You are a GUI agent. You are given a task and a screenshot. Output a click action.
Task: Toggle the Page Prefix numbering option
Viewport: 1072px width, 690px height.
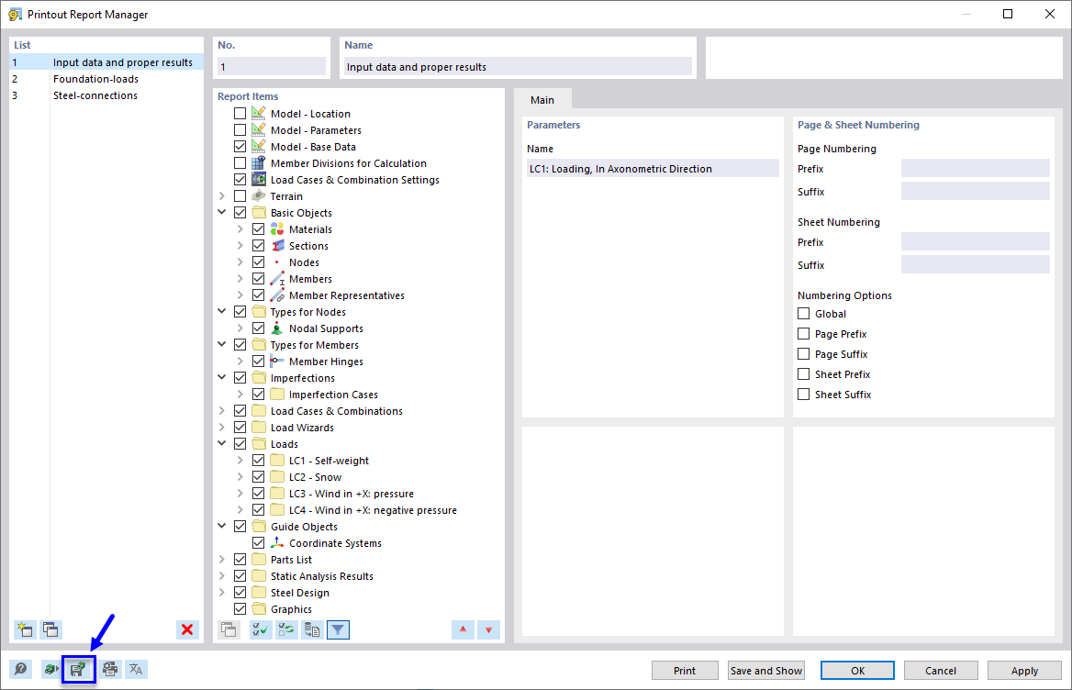[803, 333]
